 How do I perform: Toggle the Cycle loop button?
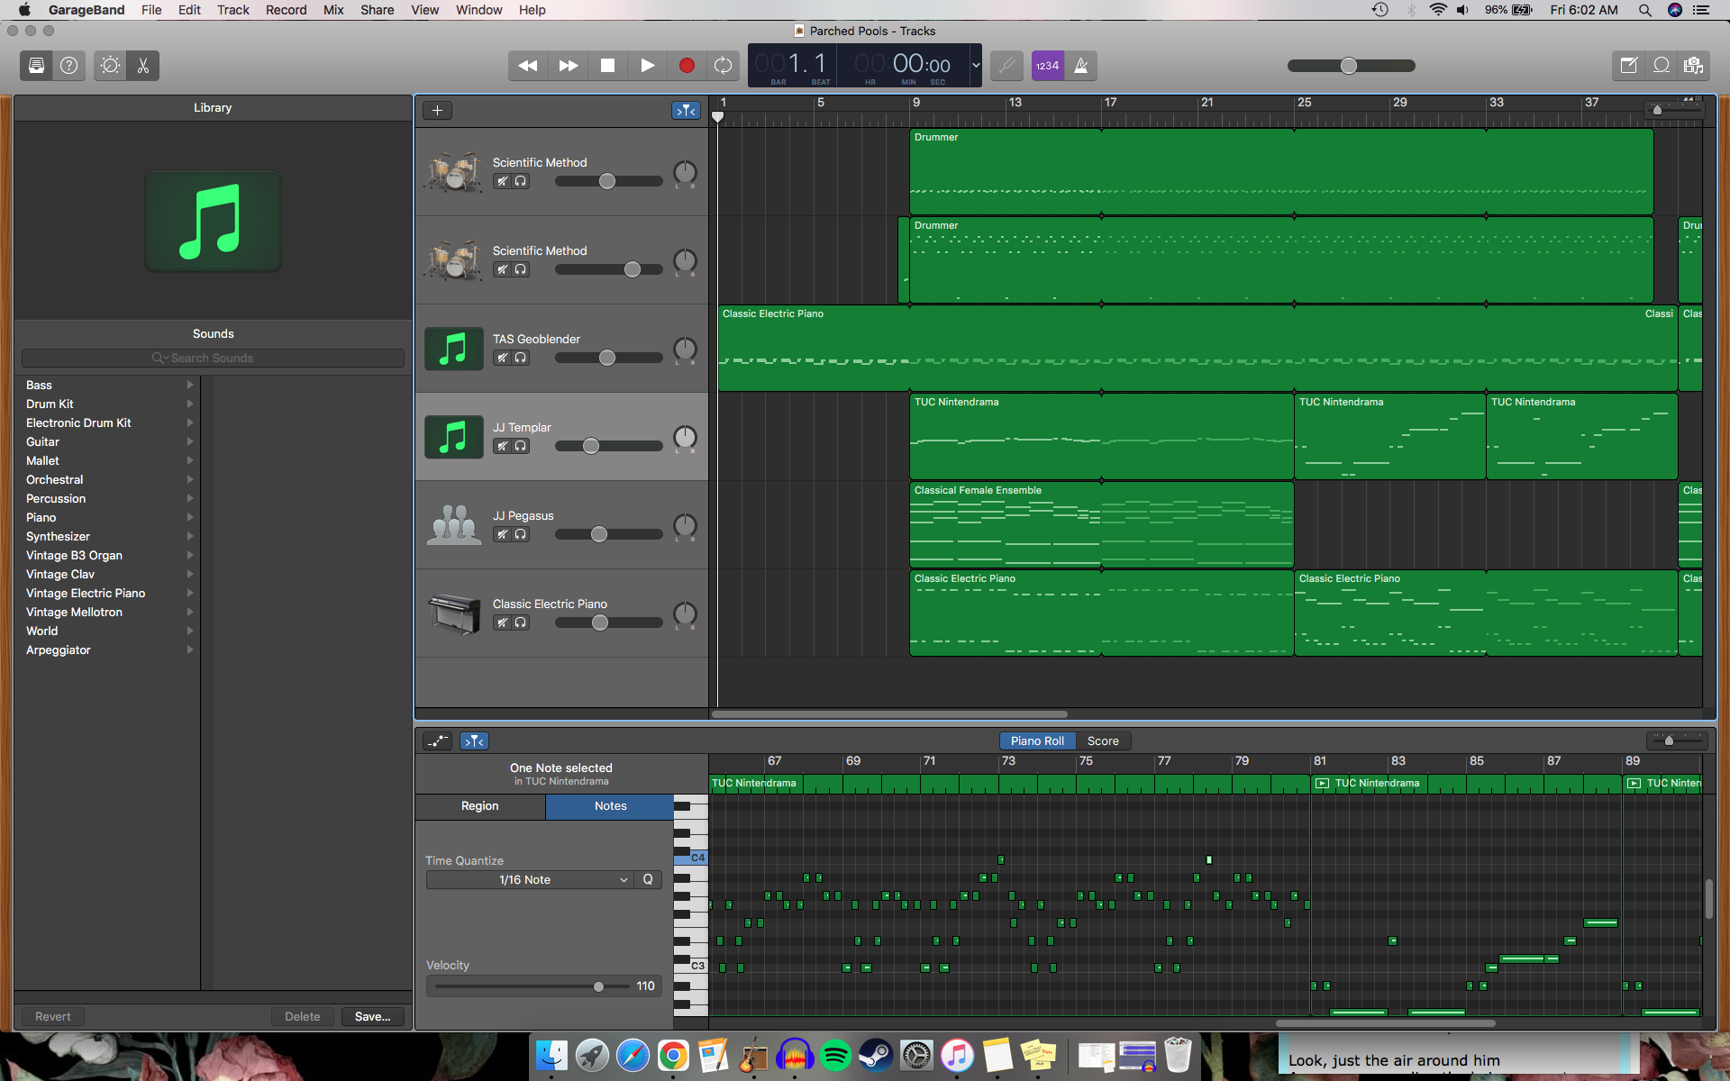pyautogui.click(x=723, y=66)
